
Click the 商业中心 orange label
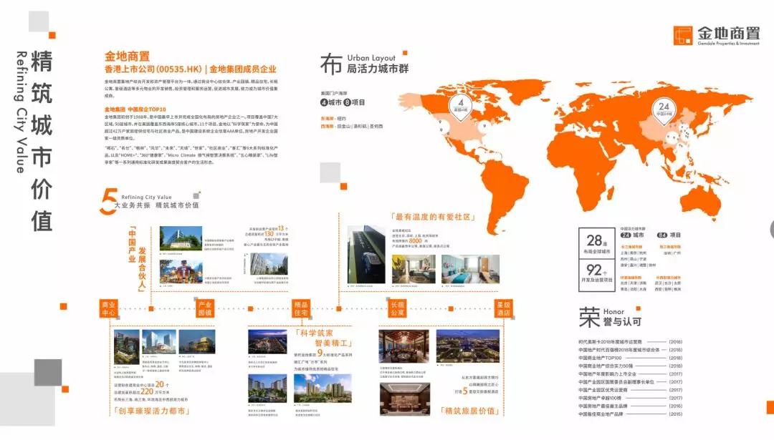coord(108,308)
